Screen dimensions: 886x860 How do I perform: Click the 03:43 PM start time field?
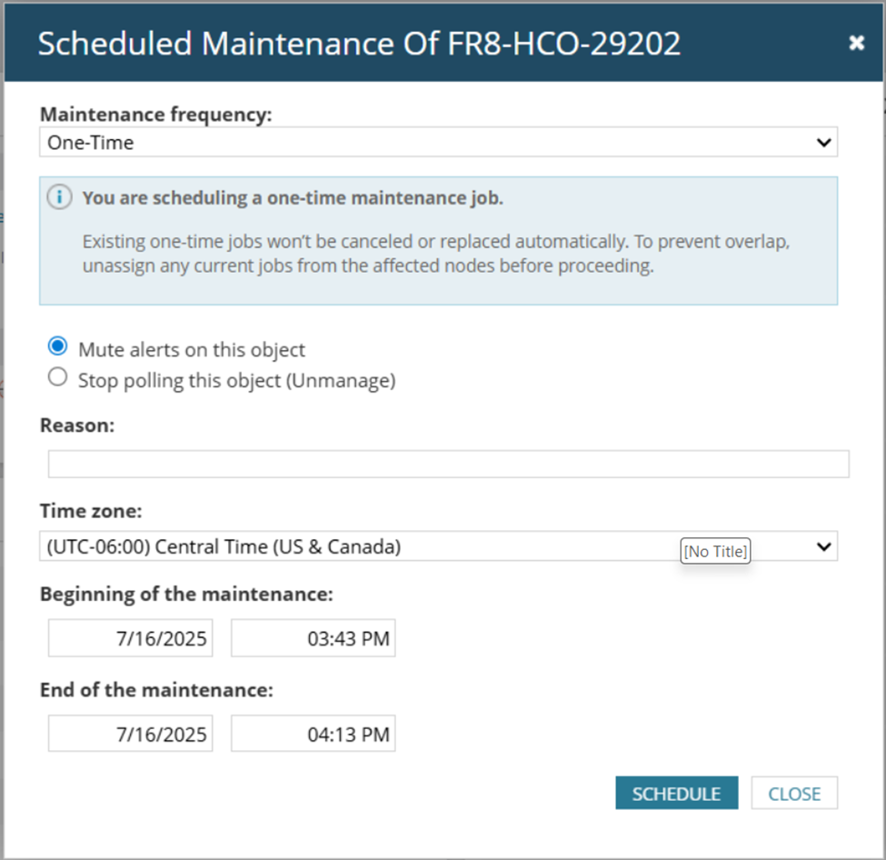[x=313, y=638]
